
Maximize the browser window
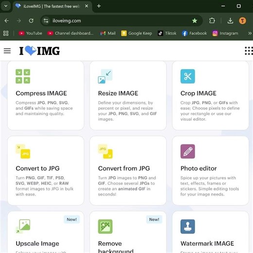pyautogui.click(x=239, y=6)
